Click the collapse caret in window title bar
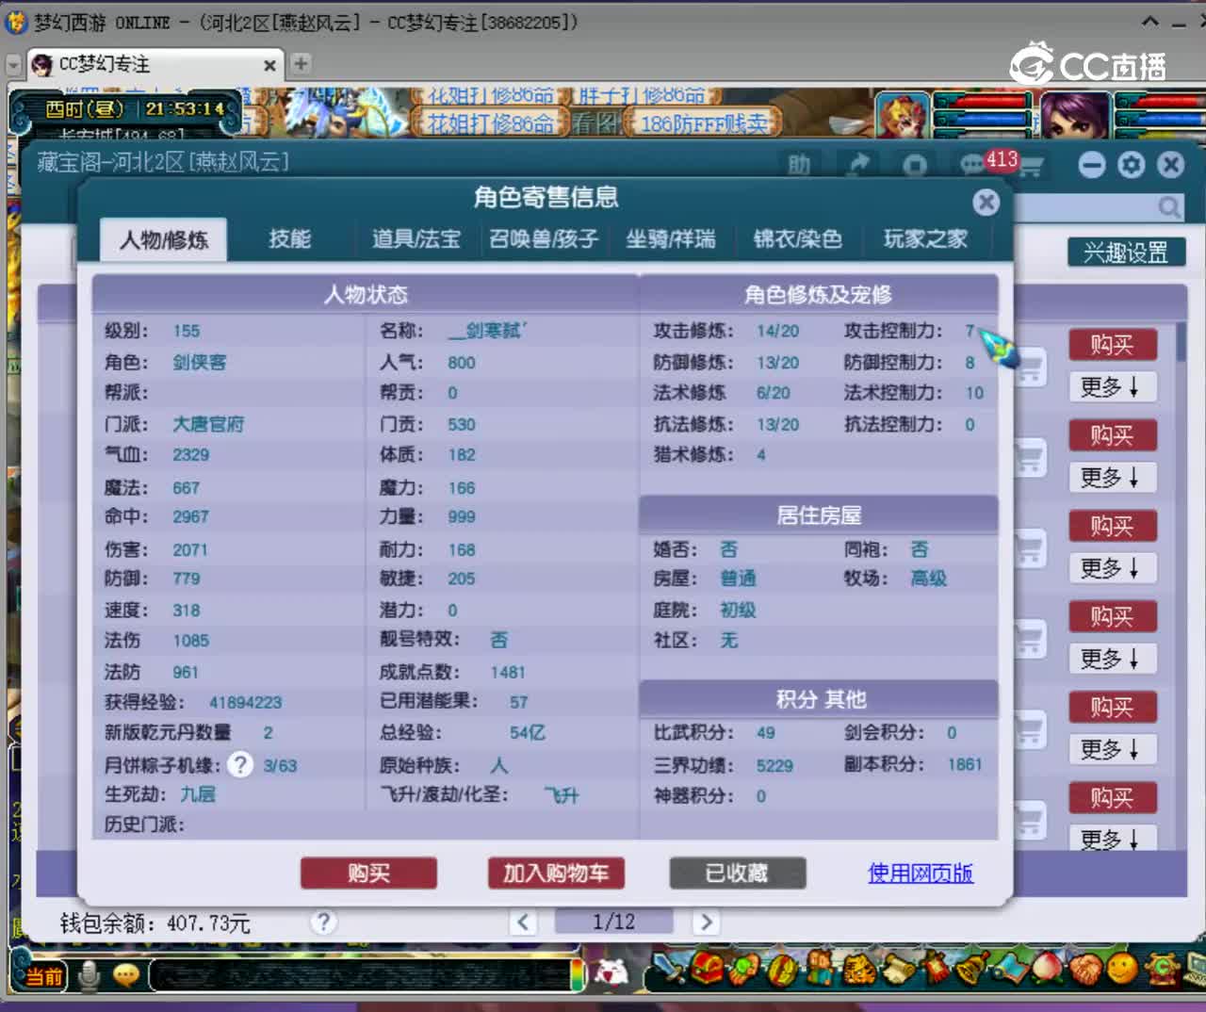This screenshot has width=1206, height=1012. click(1150, 21)
